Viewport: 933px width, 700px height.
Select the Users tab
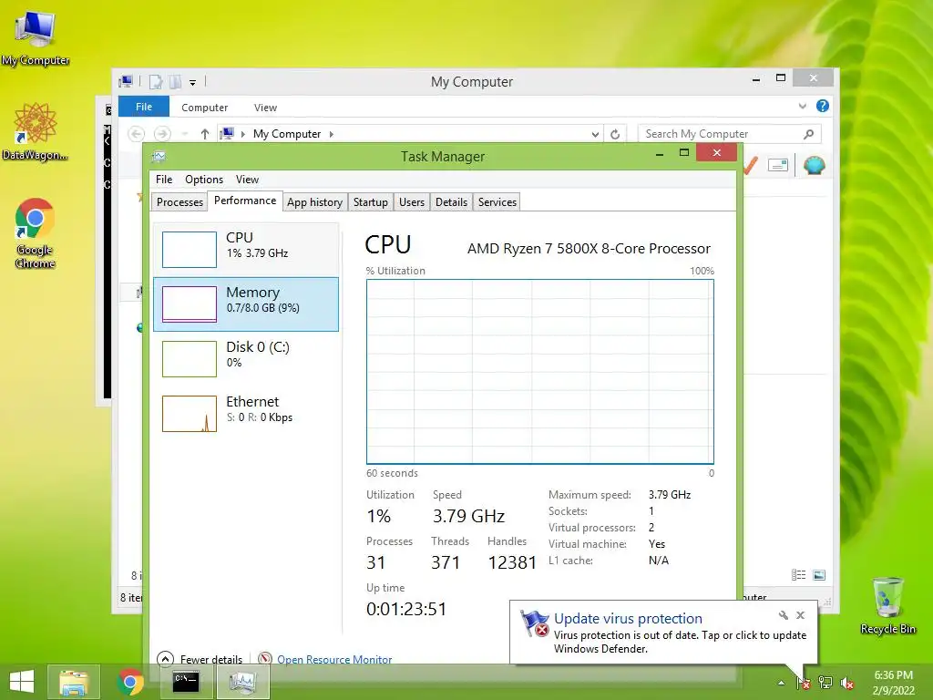[412, 202]
